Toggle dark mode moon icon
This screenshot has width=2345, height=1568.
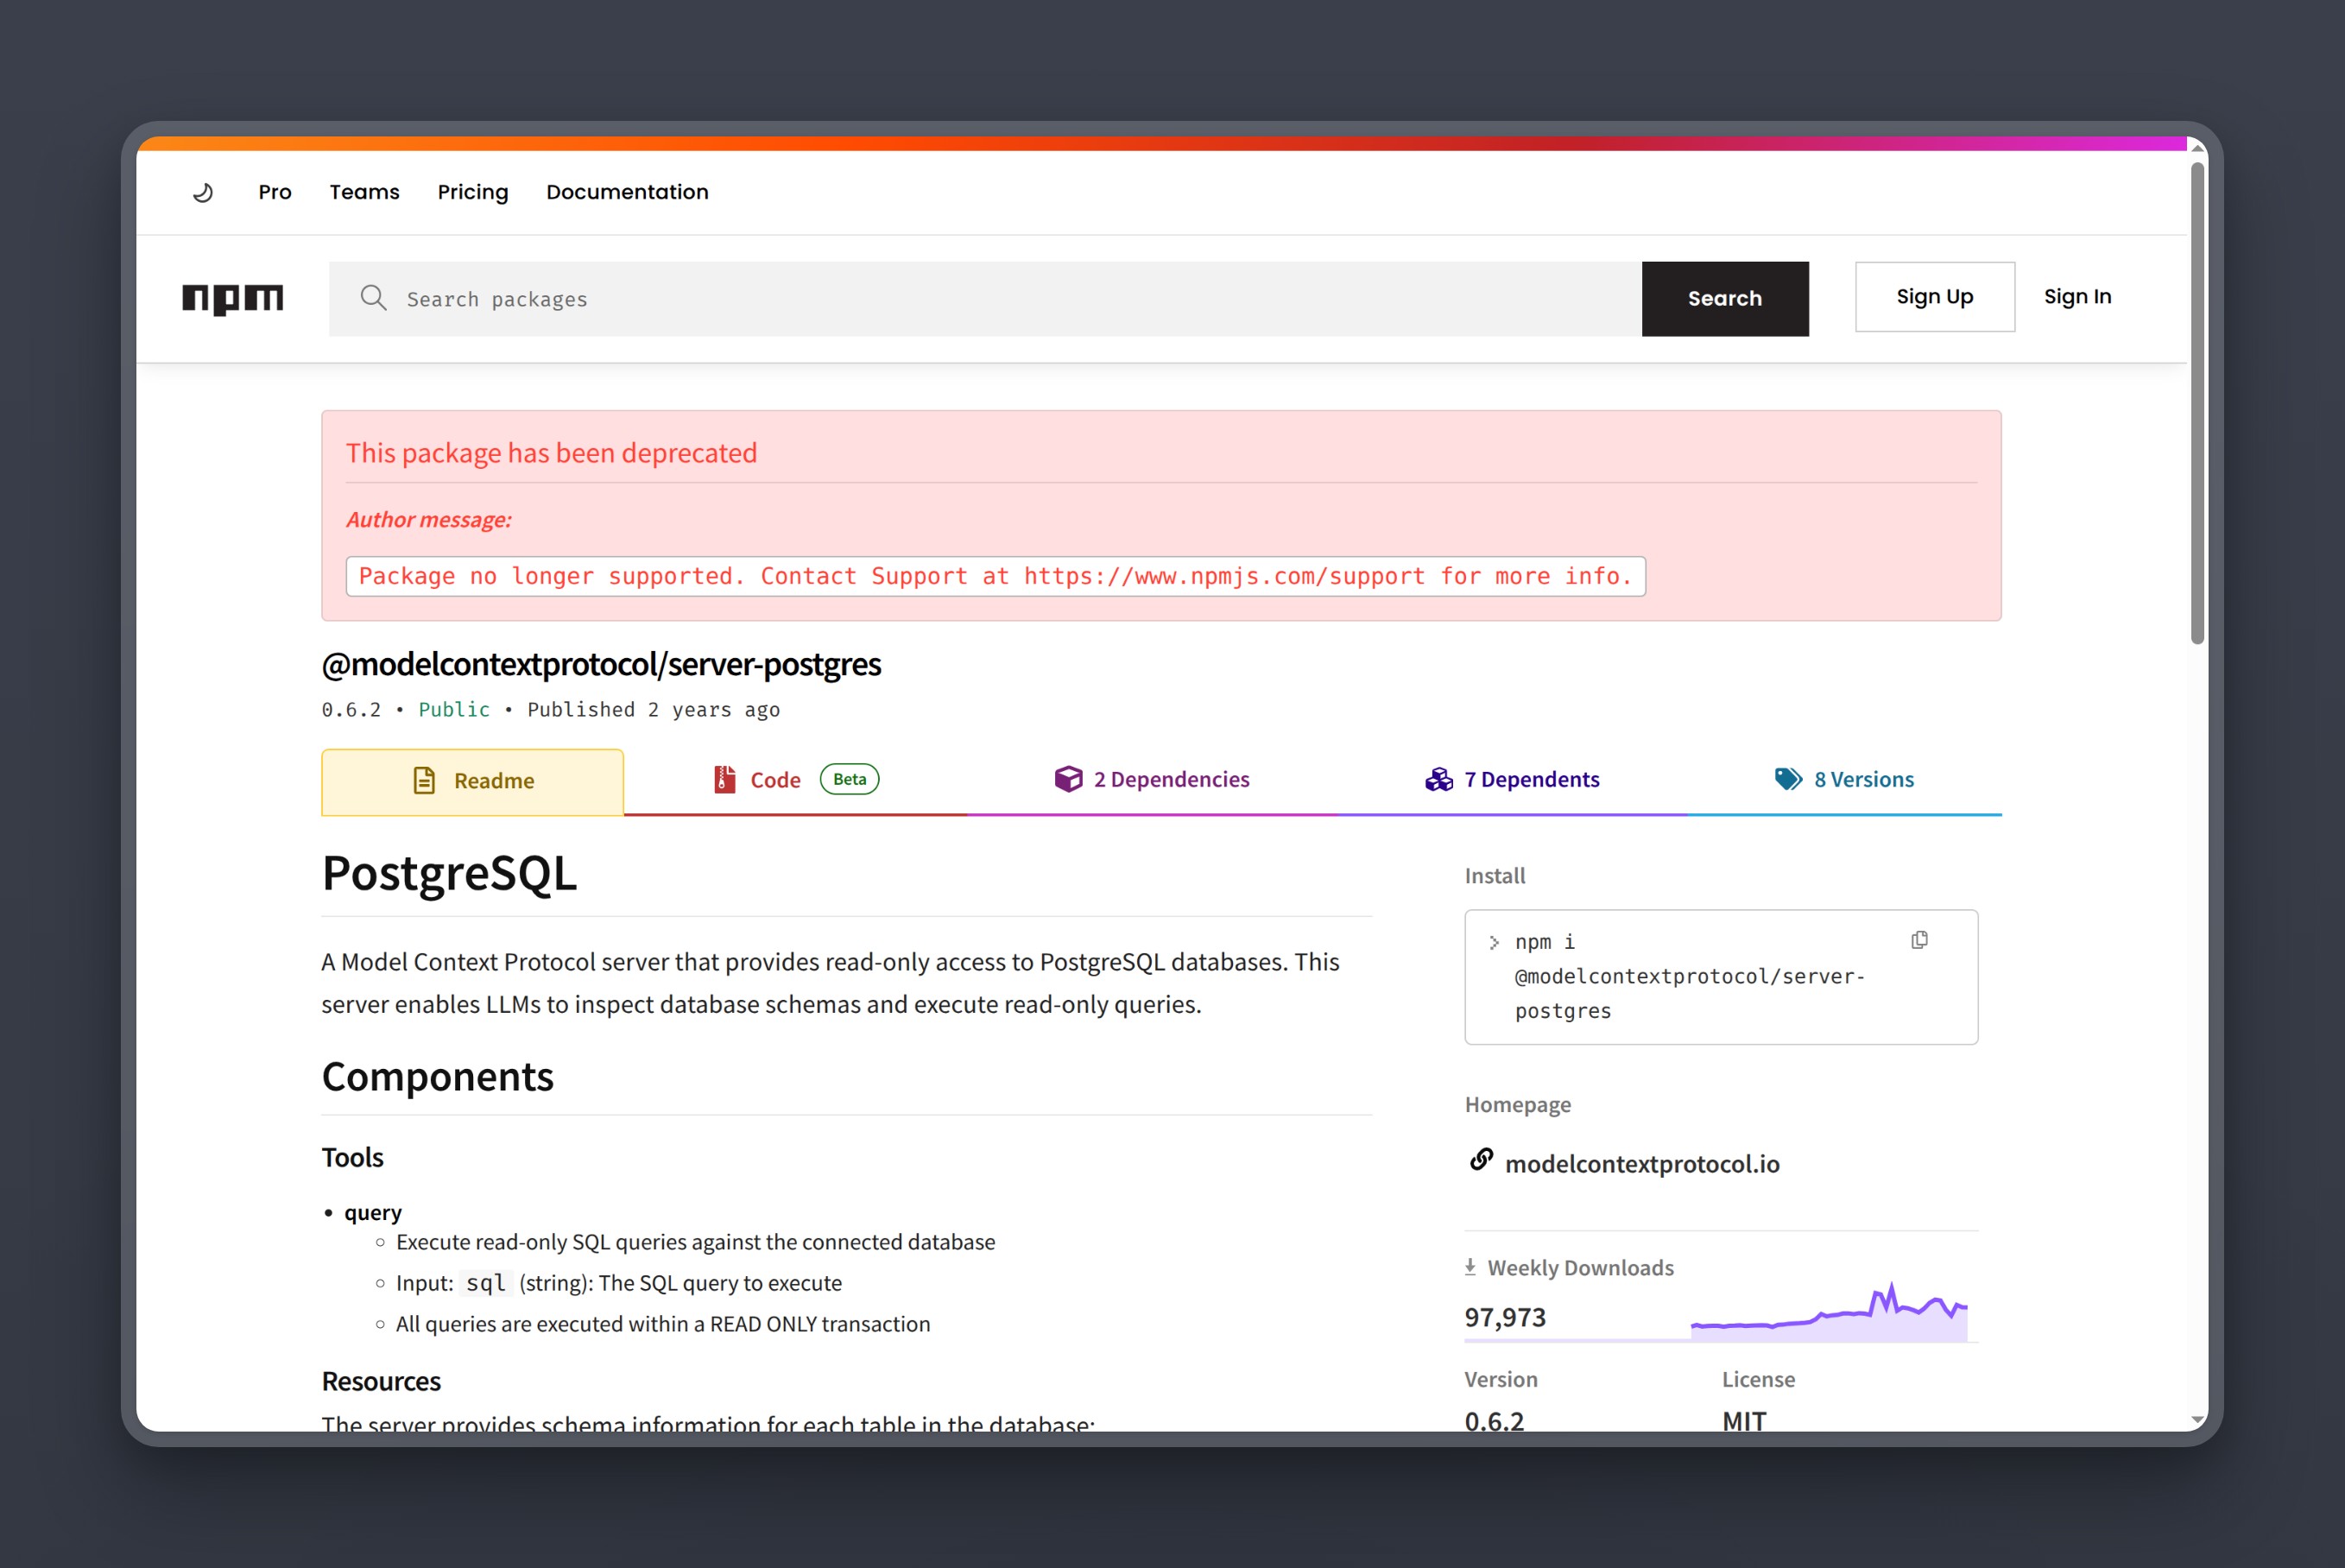(203, 192)
